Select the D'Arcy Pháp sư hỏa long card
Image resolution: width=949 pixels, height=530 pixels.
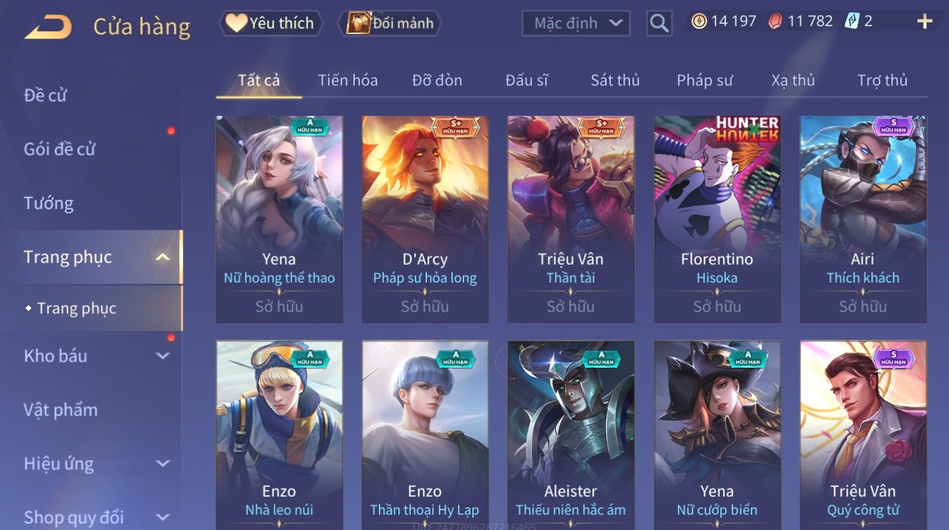425,219
